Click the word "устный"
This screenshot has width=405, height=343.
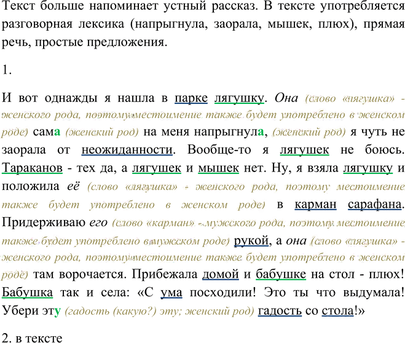185,6
